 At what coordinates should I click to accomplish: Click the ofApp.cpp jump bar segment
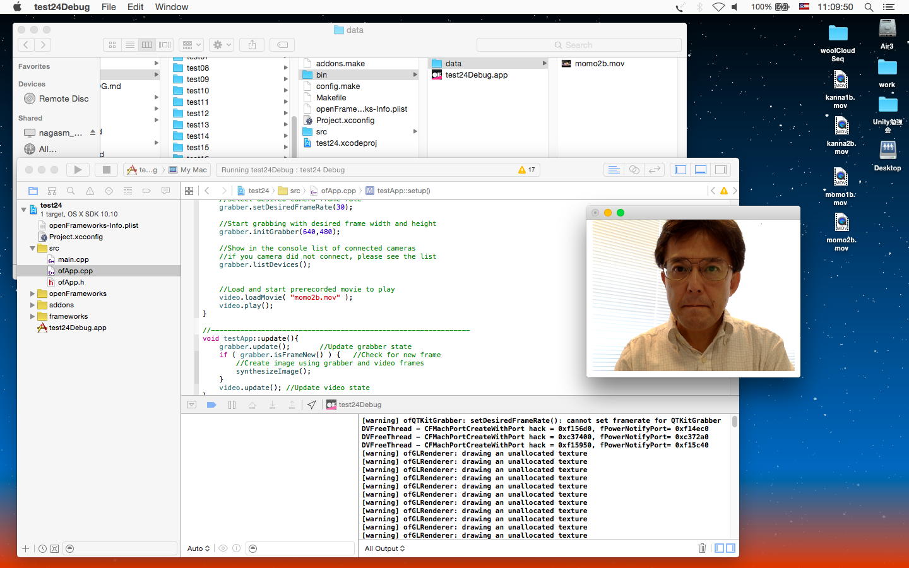tap(333, 191)
